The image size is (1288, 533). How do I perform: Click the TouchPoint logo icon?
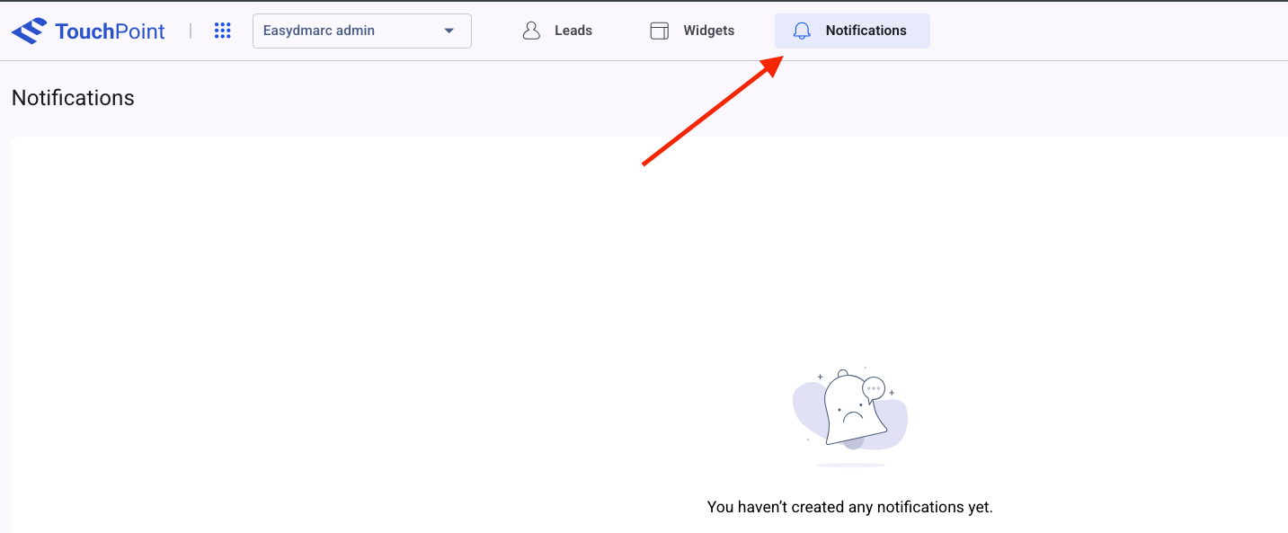(x=29, y=31)
